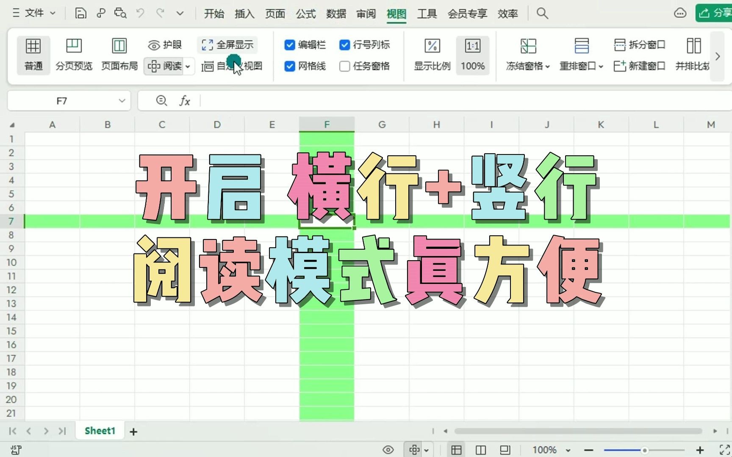The width and height of the screenshot is (732, 457).
Task: Uncheck the 编辑栏 formula bar checkbox
Action: point(290,45)
